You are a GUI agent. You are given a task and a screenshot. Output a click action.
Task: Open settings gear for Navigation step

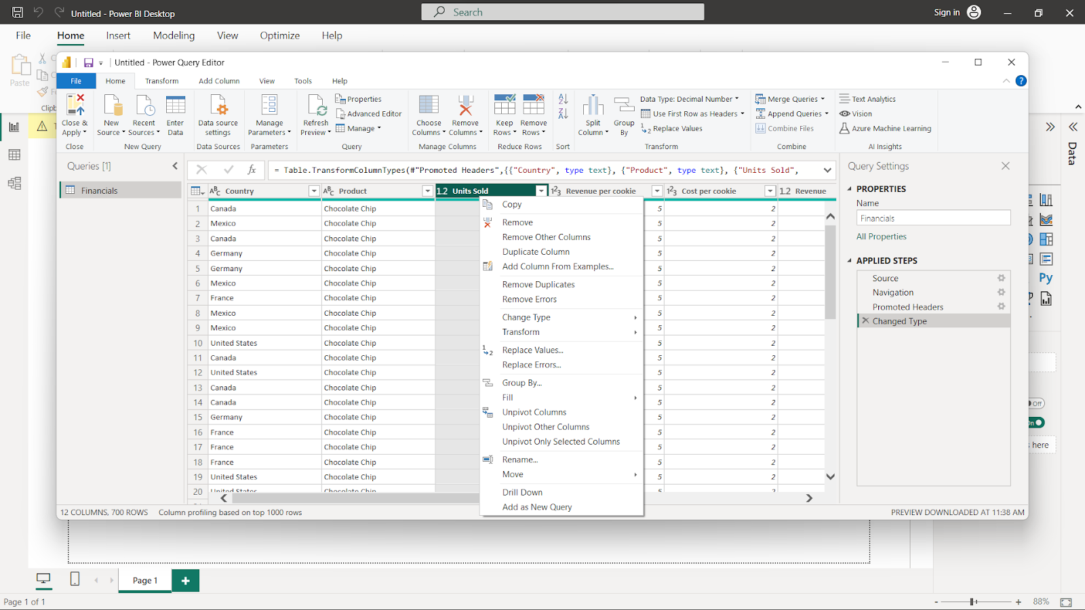point(1001,292)
